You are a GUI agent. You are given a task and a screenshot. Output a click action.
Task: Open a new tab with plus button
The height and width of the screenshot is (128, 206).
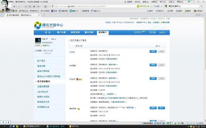(44, 15)
